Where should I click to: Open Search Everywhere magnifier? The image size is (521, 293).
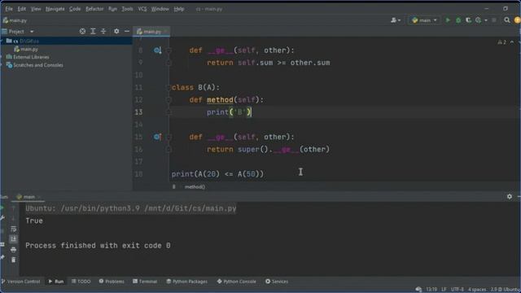coord(506,20)
